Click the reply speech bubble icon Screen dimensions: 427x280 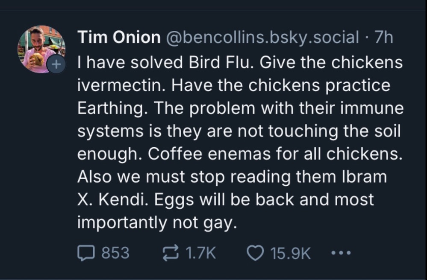[x=86, y=253]
